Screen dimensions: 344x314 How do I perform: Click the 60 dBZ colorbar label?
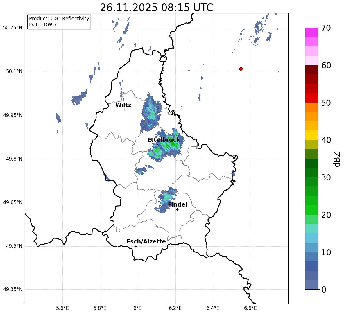326,65
